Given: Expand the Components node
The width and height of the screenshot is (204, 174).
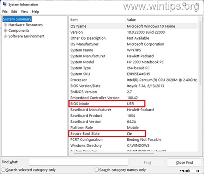Looking at the screenshot, I should [x=5, y=31].
